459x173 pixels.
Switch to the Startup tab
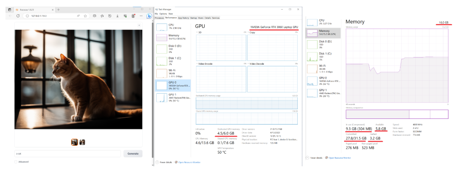(193, 18)
